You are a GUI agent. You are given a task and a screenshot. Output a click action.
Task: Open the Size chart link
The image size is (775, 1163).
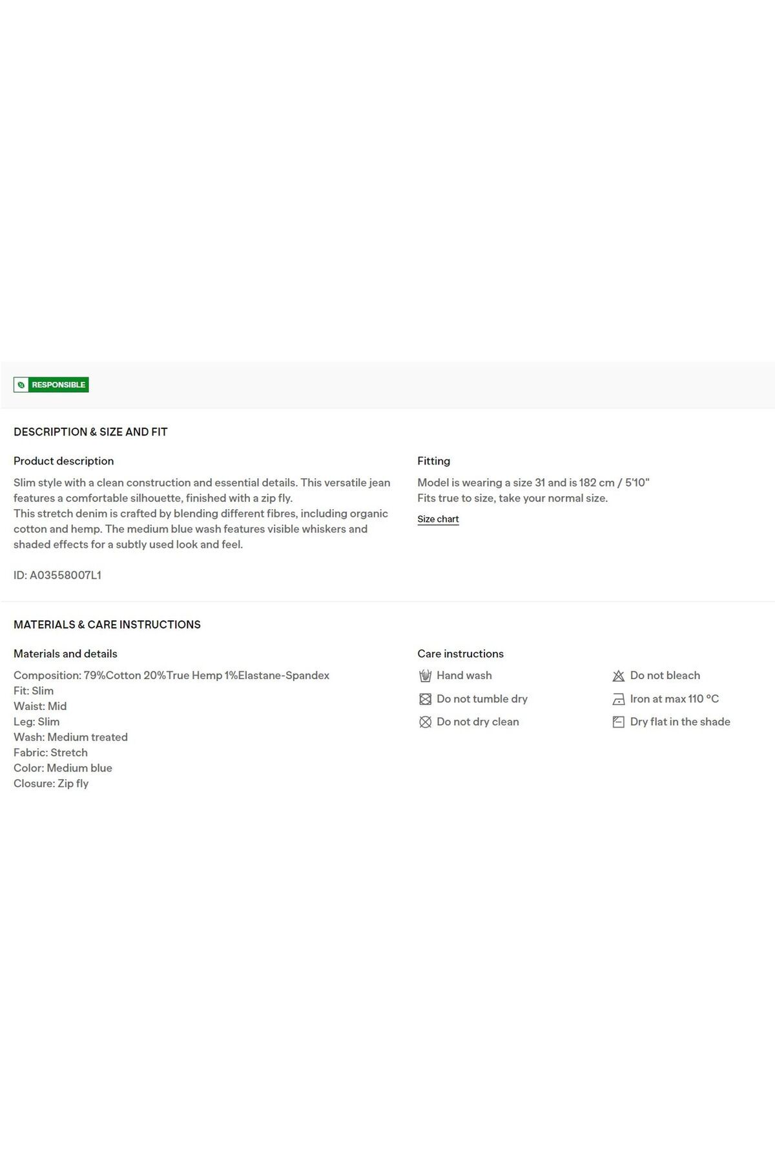(x=438, y=519)
